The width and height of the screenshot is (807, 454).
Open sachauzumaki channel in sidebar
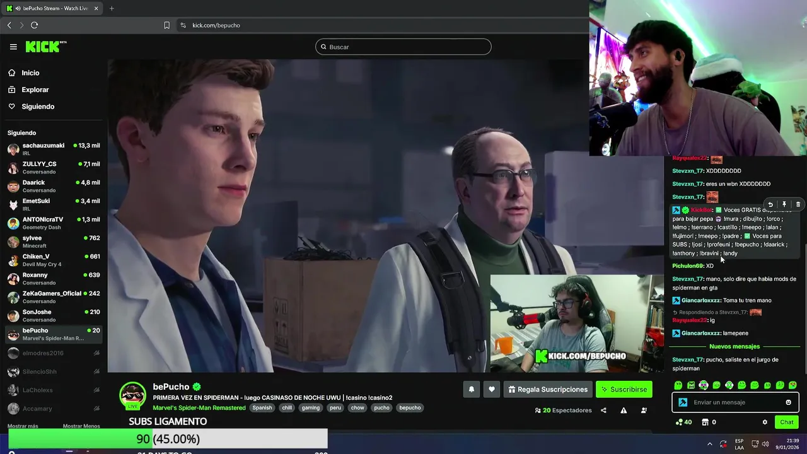(53, 149)
